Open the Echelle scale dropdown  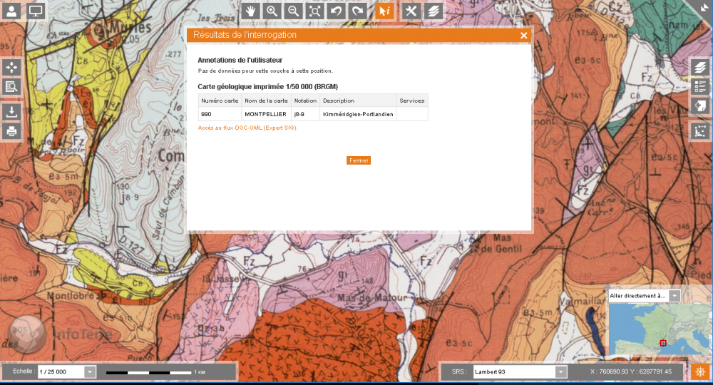point(90,371)
